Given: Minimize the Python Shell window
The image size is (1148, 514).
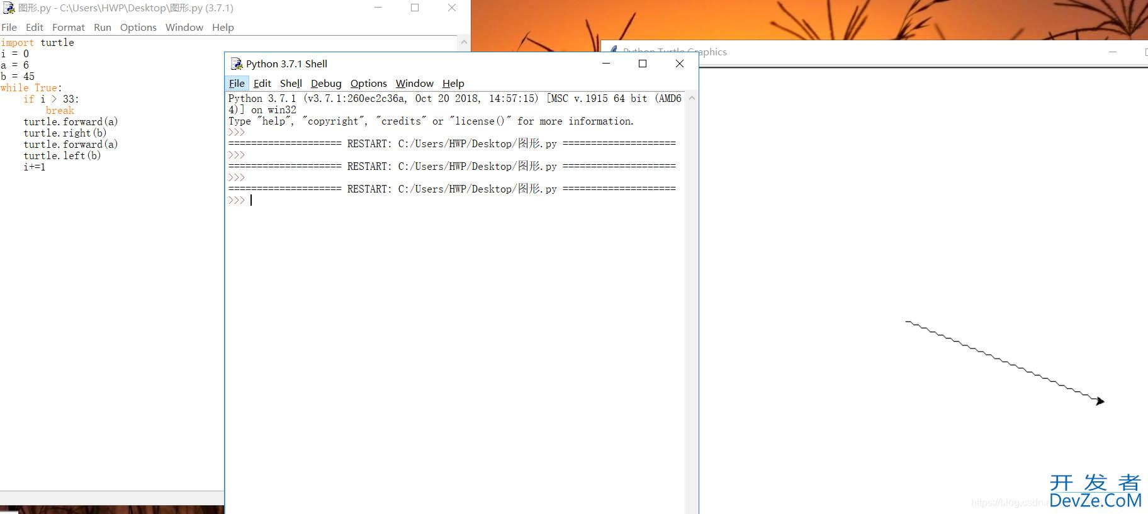Looking at the screenshot, I should [x=606, y=64].
